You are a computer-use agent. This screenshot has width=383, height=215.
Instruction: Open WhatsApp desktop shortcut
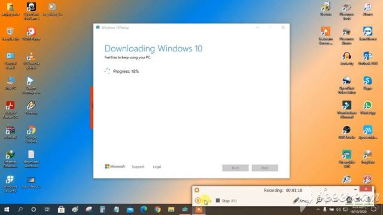coord(367,107)
